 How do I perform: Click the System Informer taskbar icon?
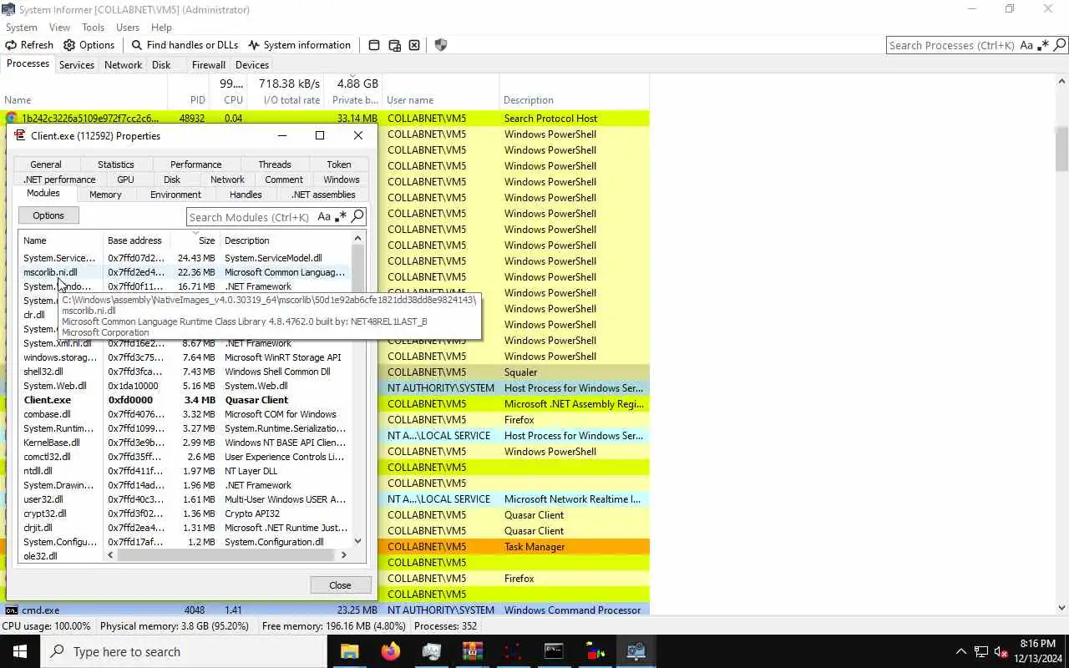click(x=636, y=651)
